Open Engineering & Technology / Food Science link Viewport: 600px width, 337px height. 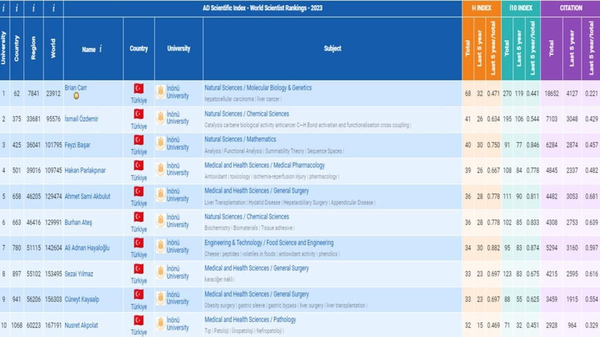click(x=269, y=243)
